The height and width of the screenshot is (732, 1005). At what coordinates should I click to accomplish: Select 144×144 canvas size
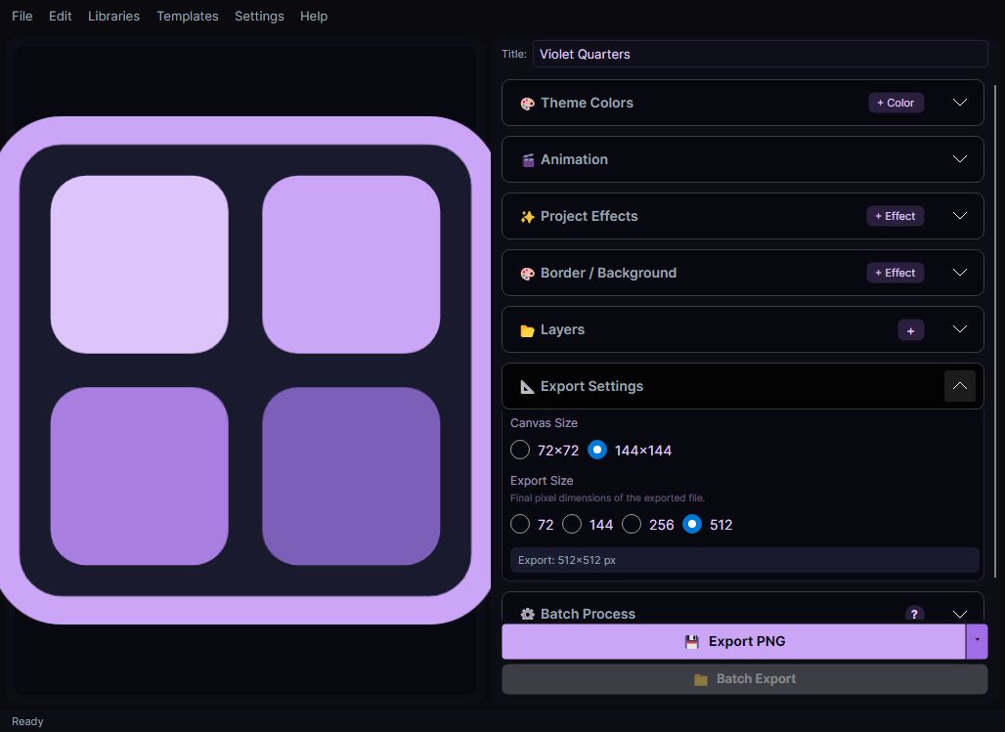[x=597, y=450]
